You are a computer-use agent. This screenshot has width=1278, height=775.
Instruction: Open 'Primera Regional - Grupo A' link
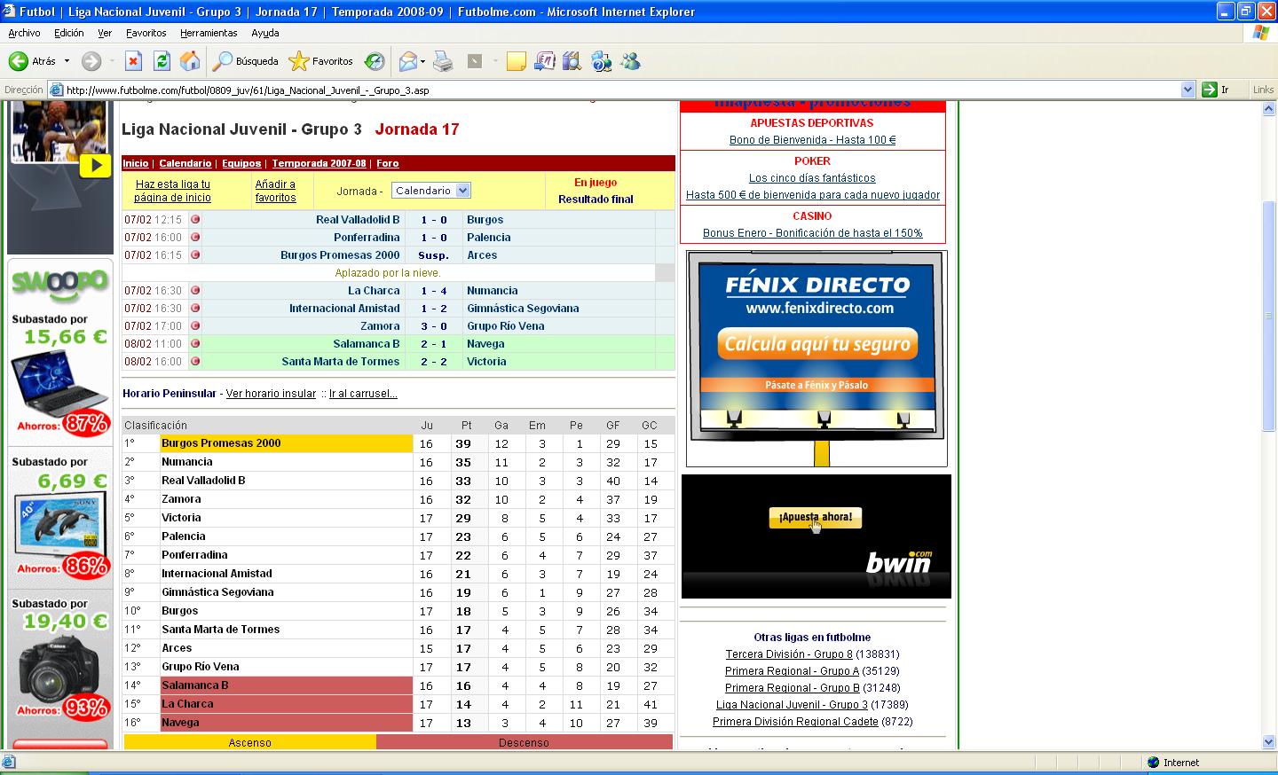792,671
